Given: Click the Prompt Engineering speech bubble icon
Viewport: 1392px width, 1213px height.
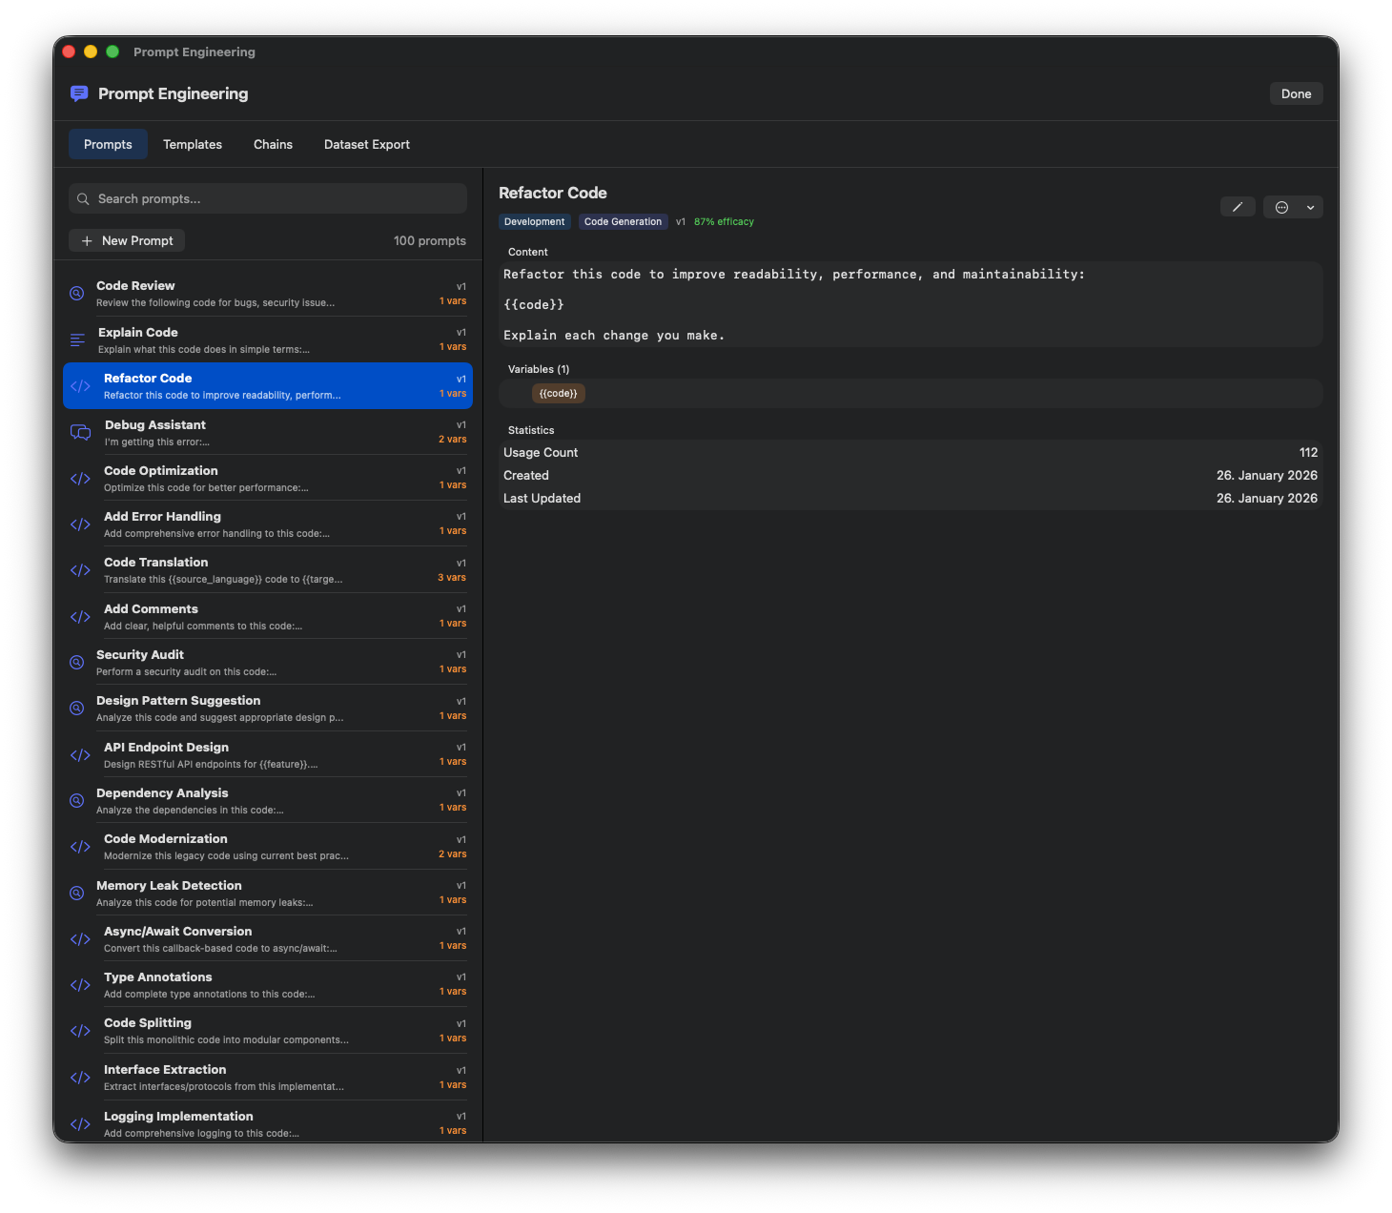Looking at the screenshot, I should pyautogui.click(x=78, y=93).
